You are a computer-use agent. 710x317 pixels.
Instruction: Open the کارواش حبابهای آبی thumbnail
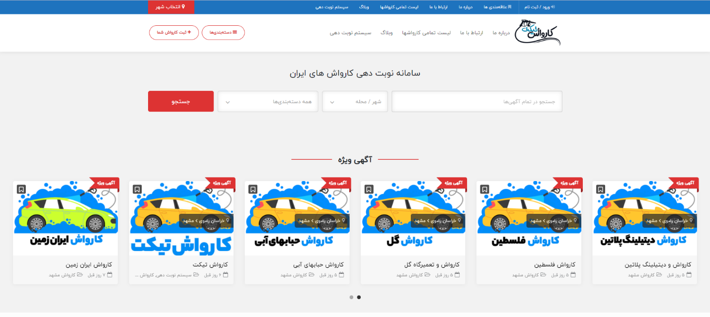click(297, 218)
